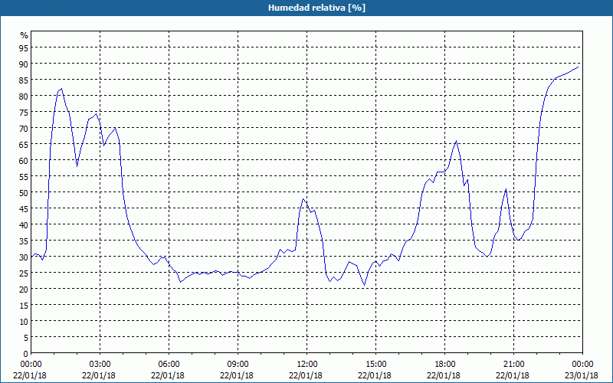Click the 95 y-axis label
Image resolution: width=613 pixels, height=383 pixels.
pyautogui.click(x=24, y=47)
